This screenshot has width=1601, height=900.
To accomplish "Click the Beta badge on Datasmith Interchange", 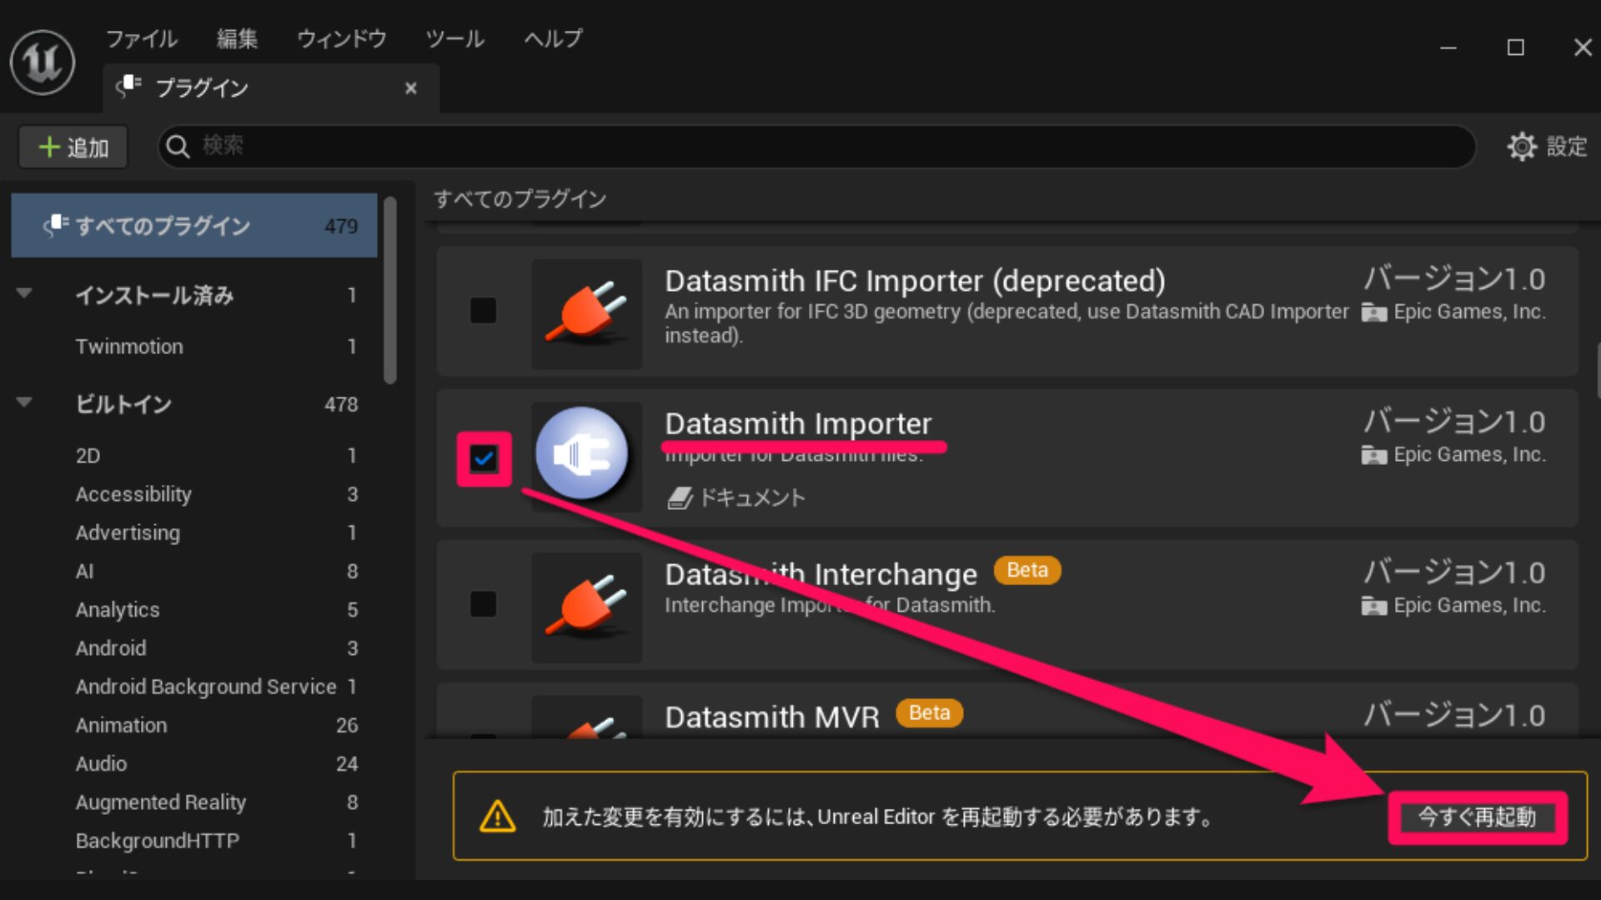I will coord(1026,570).
